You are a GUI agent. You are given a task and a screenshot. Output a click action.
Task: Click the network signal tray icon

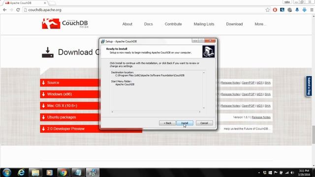click(287, 173)
